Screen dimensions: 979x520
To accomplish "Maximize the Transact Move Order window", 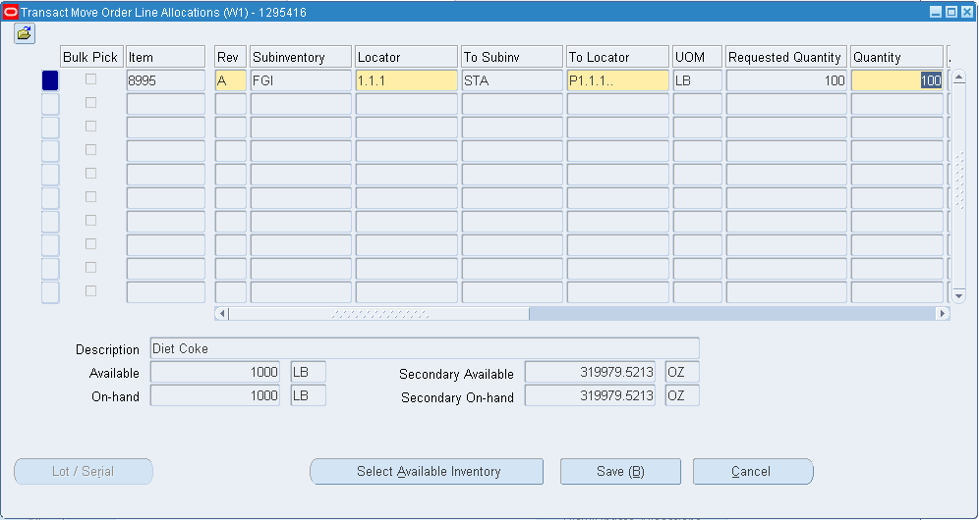I will point(950,12).
